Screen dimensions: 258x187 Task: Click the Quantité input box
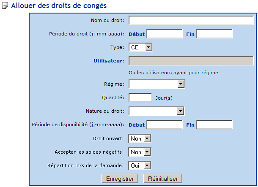(x=140, y=98)
